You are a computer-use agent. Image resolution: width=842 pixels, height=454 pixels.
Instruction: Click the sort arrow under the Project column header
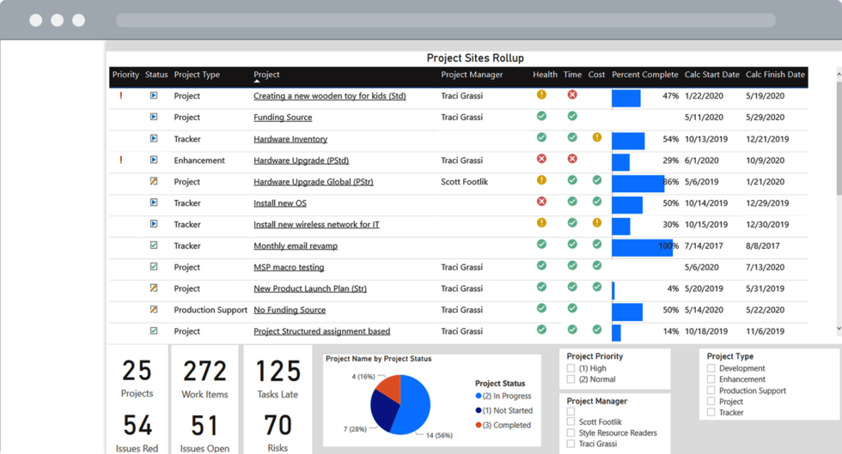(257, 82)
